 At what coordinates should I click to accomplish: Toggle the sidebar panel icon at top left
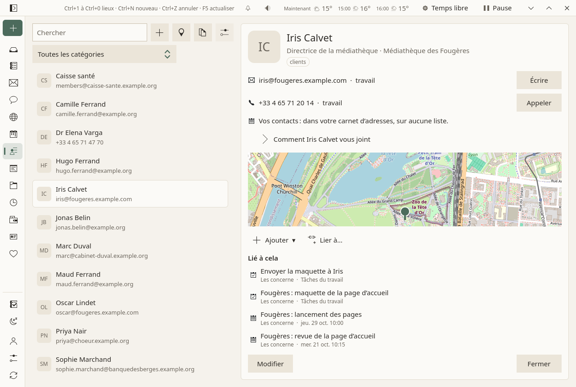pyautogui.click(x=13, y=8)
